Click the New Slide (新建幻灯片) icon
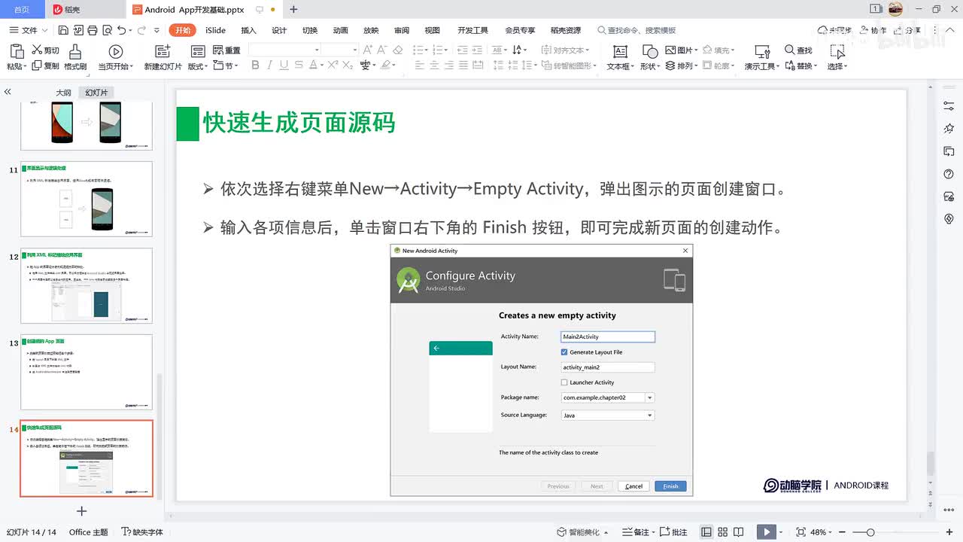 (x=163, y=51)
